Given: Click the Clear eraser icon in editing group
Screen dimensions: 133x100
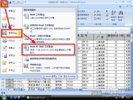Looking at the screenshot, I should 107,19.
